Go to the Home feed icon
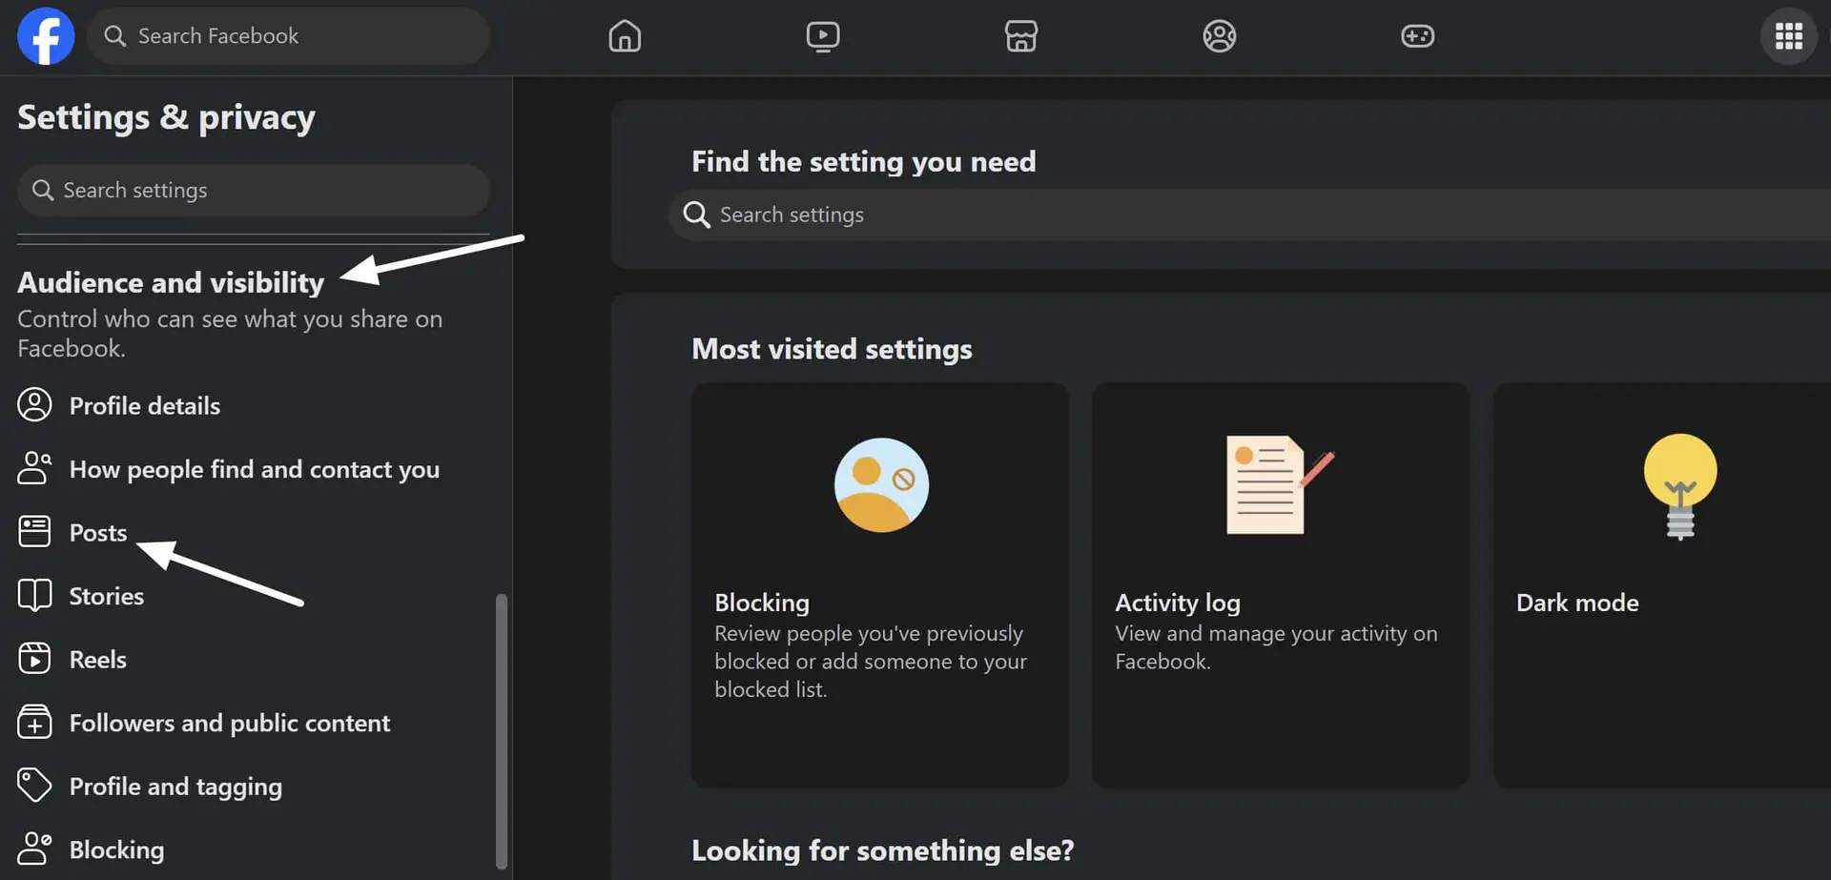Image resolution: width=1831 pixels, height=880 pixels. 625,36
